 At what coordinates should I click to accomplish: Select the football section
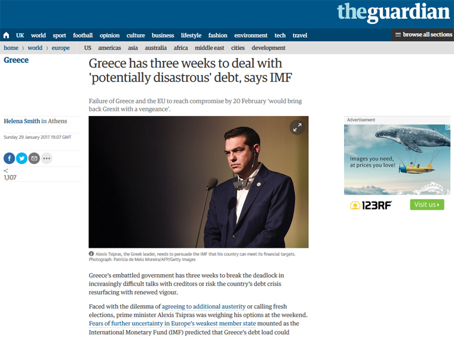pos(83,35)
